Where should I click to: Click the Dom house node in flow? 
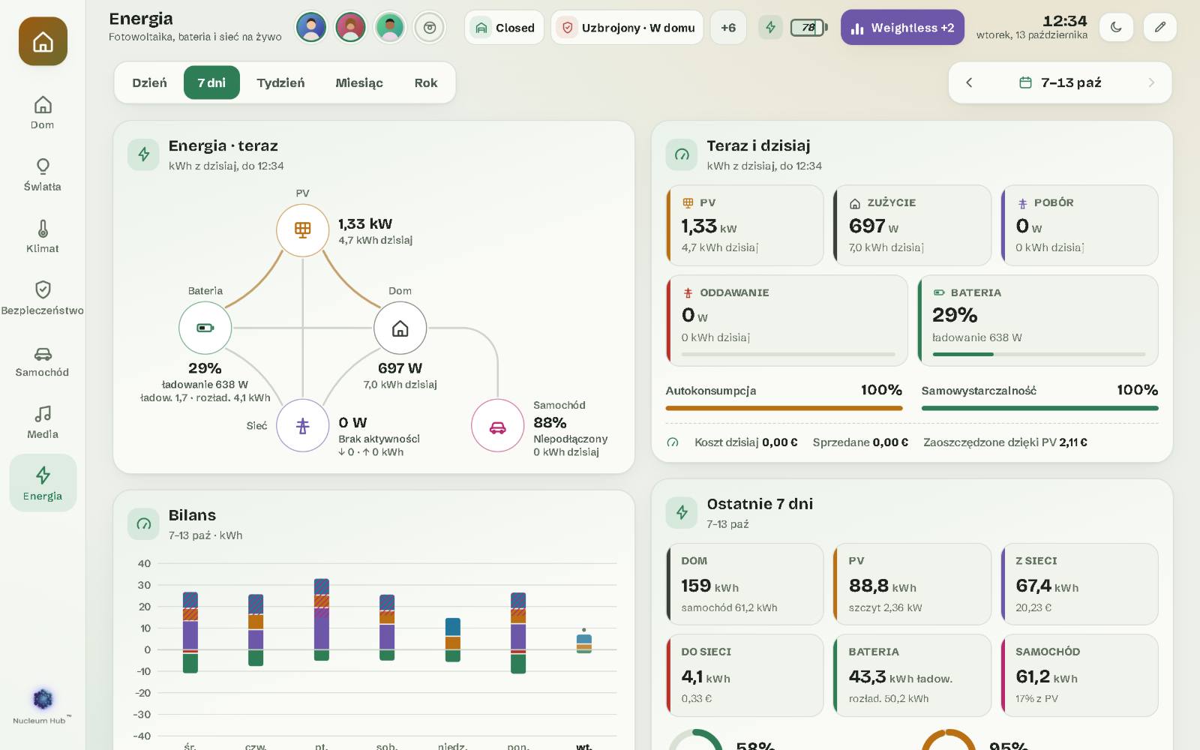tap(400, 328)
